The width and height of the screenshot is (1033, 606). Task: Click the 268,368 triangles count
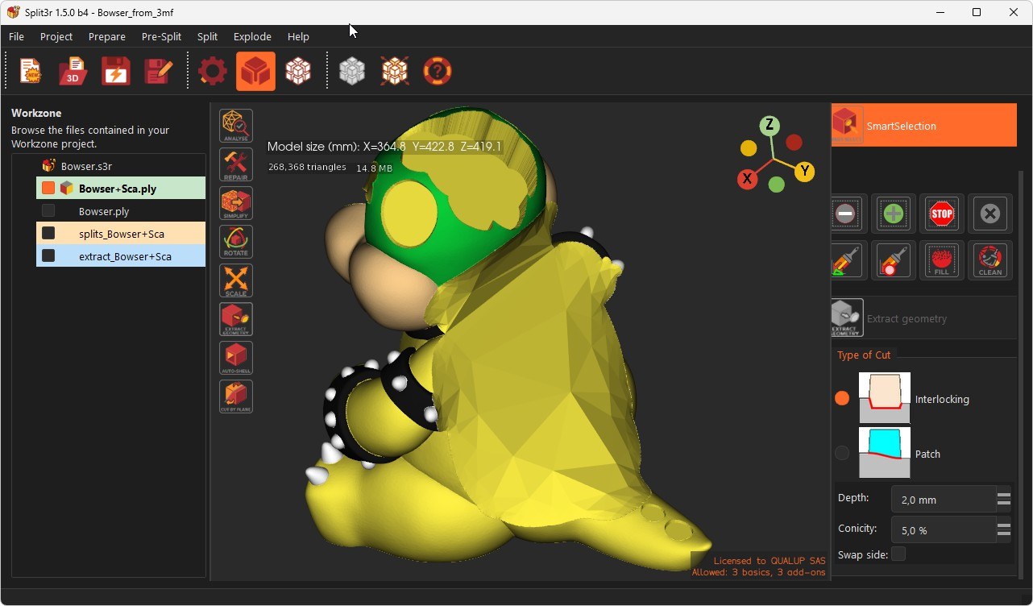pyautogui.click(x=307, y=168)
